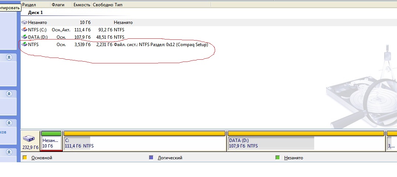Collapse the first sidebar panel chevron
This screenshot has width=397, height=177.
[x=9, y=57]
